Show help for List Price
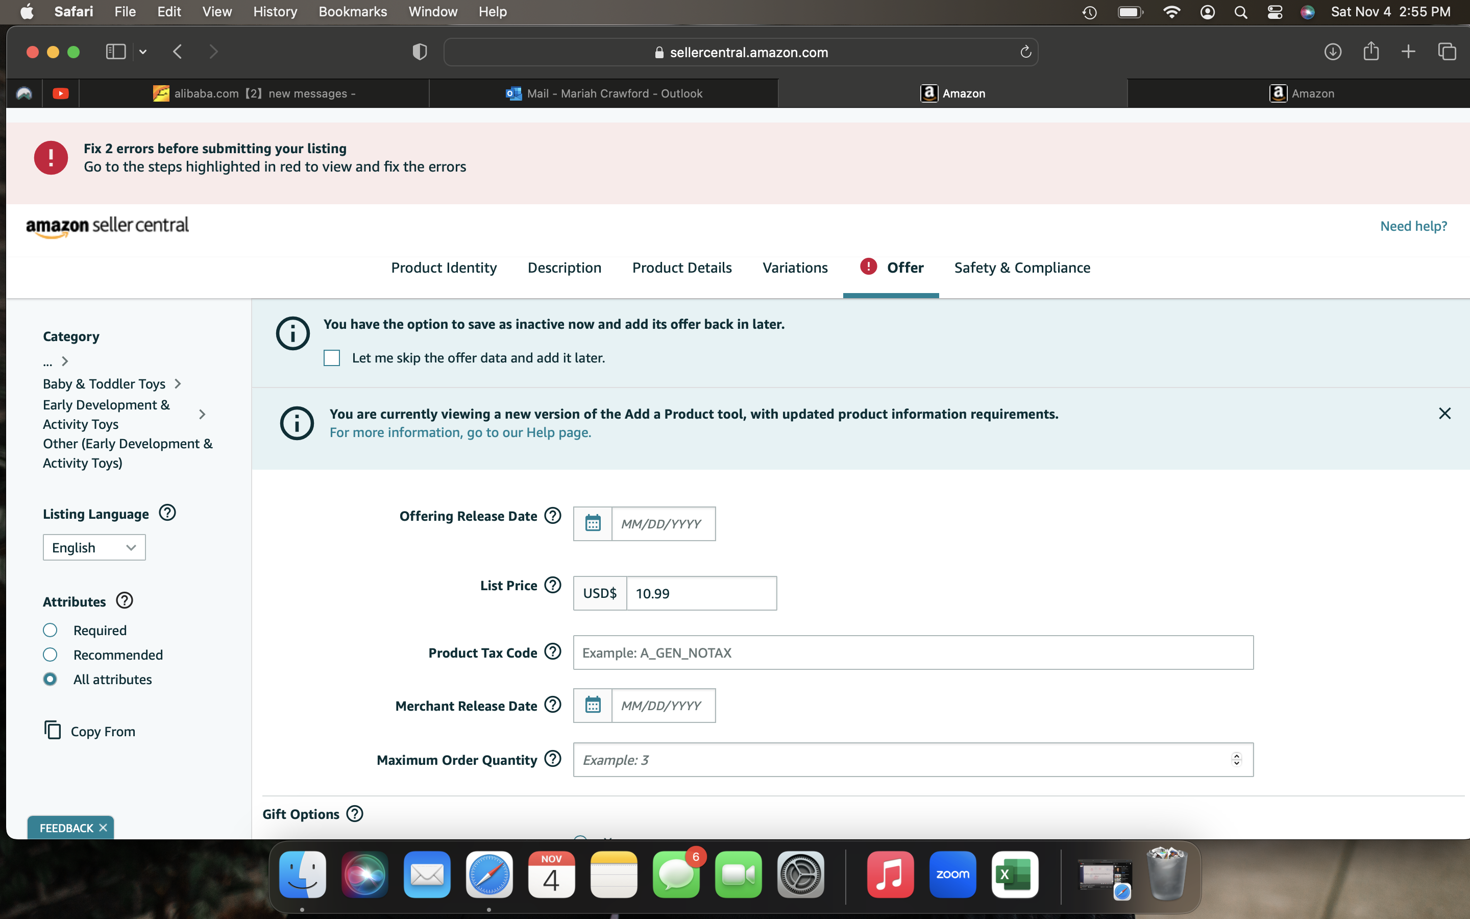This screenshot has height=919, width=1470. tap(552, 585)
